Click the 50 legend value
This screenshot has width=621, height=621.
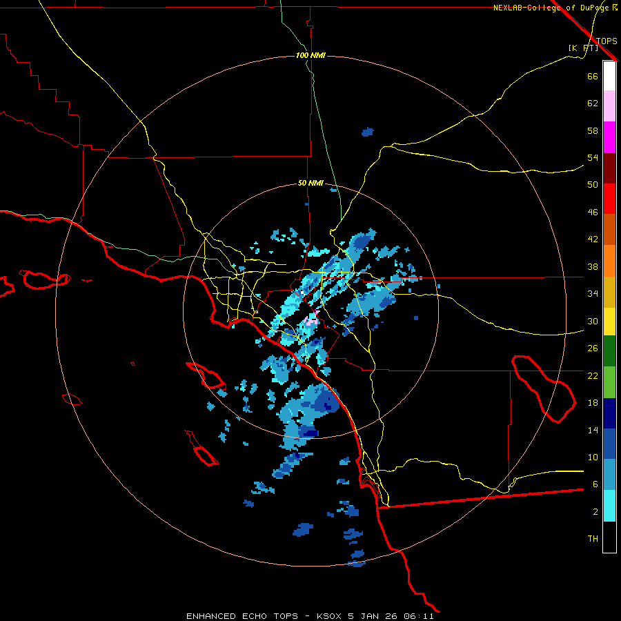(593, 184)
